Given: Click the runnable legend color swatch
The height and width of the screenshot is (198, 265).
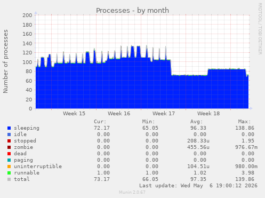Looking at the screenshot, I should point(9,173).
